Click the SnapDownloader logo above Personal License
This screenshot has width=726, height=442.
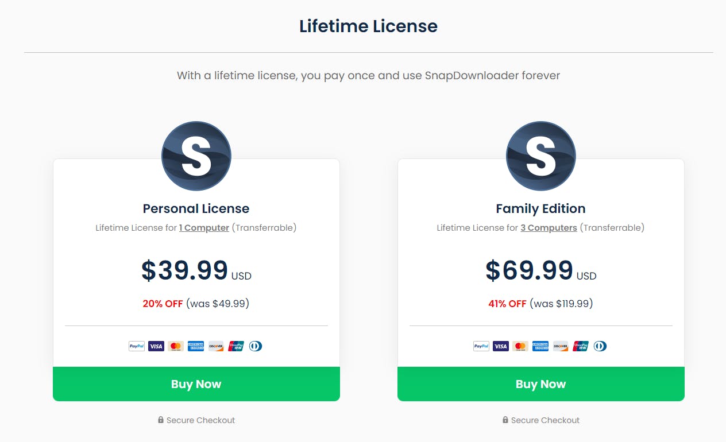tap(196, 156)
